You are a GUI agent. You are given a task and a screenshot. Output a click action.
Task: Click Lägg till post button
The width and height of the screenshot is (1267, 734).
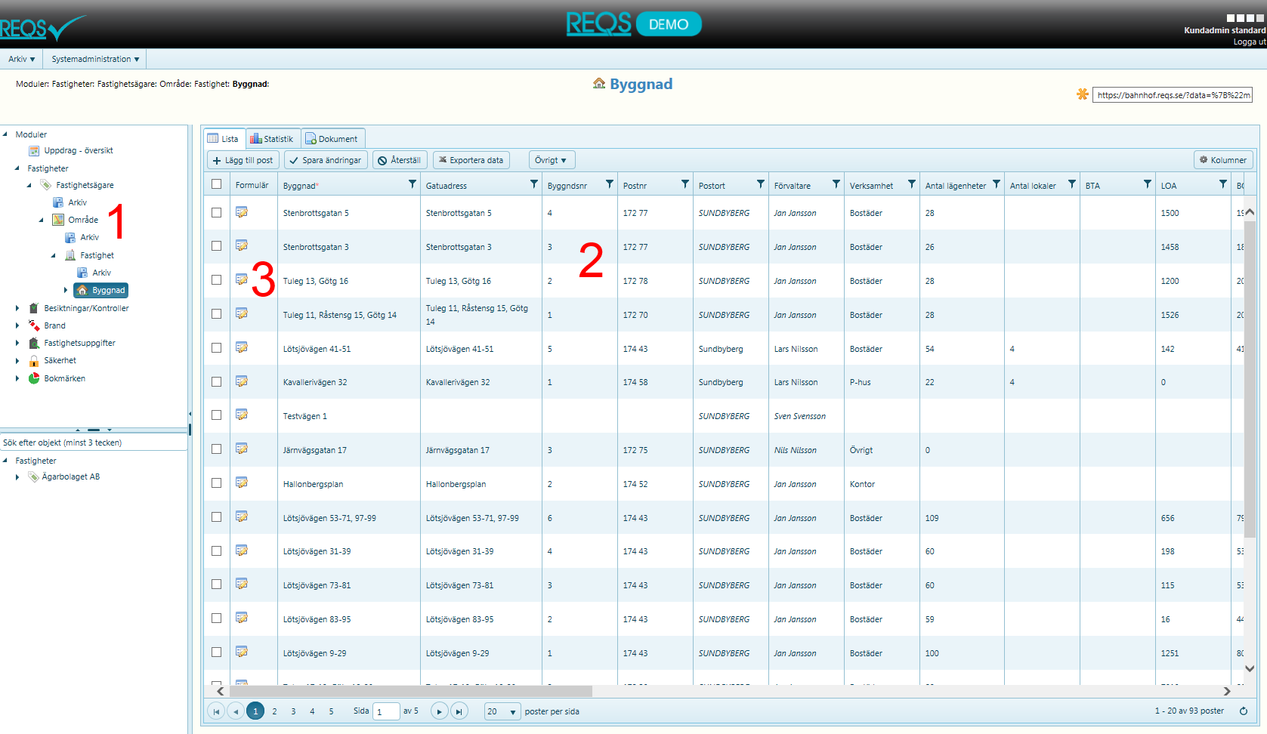point(243,160)
